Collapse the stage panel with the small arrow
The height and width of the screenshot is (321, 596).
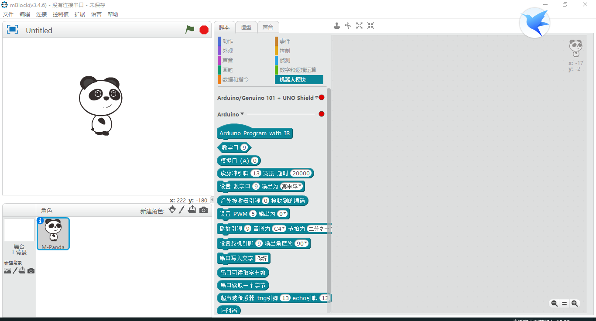212,200
